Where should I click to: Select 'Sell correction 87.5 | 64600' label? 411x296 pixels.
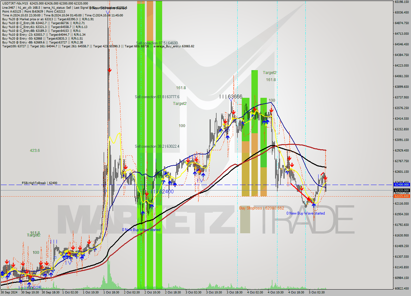[157, 43]
